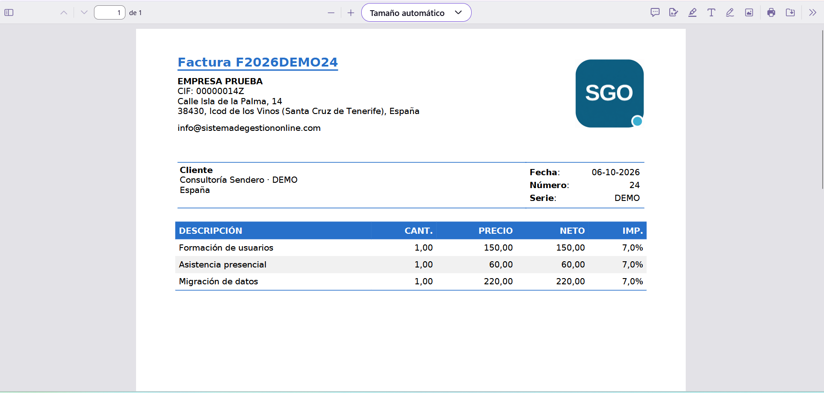Print the document
The width and height of the screenshot is (824, 393).
[x=771, y=12]
